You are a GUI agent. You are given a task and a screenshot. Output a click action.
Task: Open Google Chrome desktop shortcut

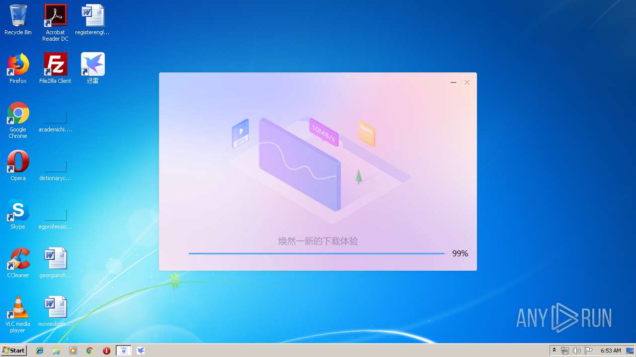[18, 120]
